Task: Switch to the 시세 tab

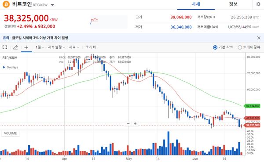Action: point(196,4)
